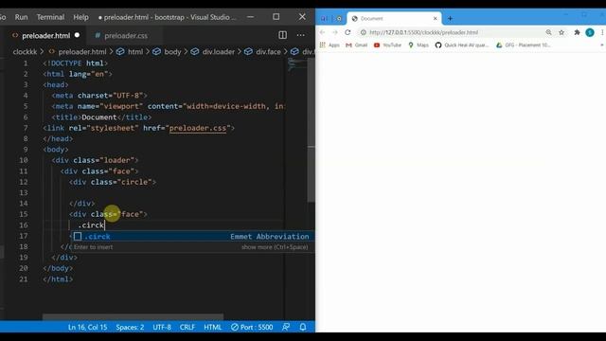The width and height of the screenshot is (606, 341).
Task: Select clockkk folder in the breadcrumb
Action: tap(26, 51)
